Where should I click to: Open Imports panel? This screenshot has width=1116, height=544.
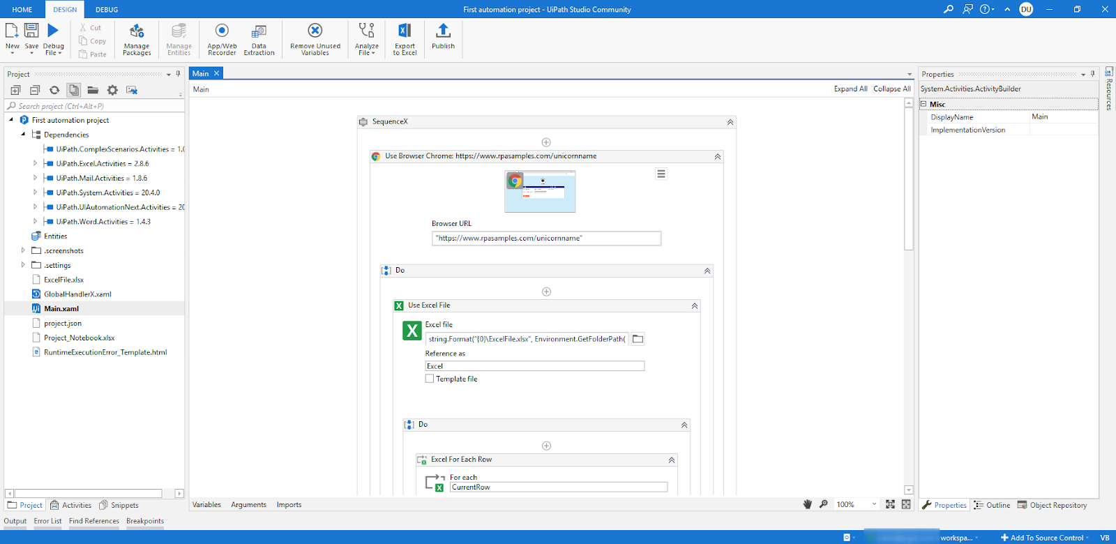289,504
